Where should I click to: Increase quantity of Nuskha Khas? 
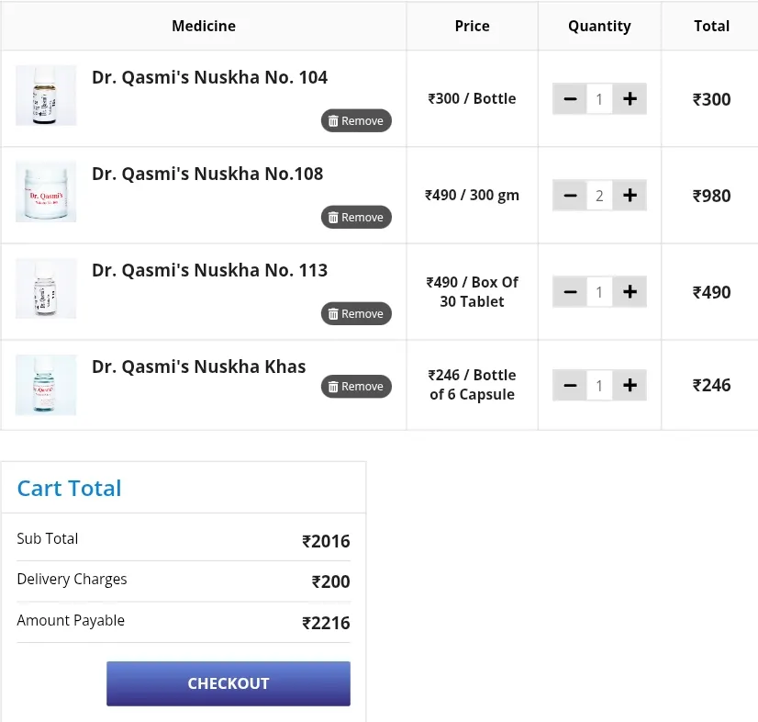(630, 386)
